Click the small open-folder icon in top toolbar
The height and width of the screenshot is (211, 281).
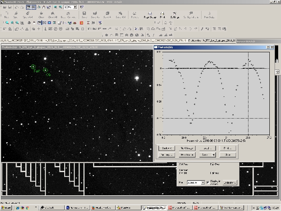click(x=5, y=7)
